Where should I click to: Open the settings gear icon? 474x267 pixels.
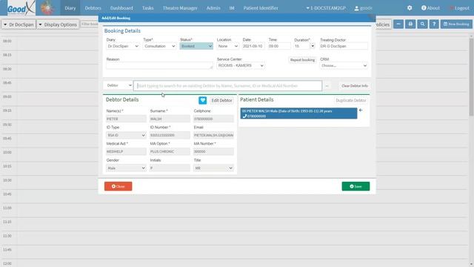pos(410,8)
